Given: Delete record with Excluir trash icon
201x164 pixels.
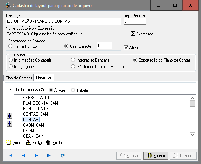Looking at the screenshot, I should pyautogui.click(x=55, y=143).
